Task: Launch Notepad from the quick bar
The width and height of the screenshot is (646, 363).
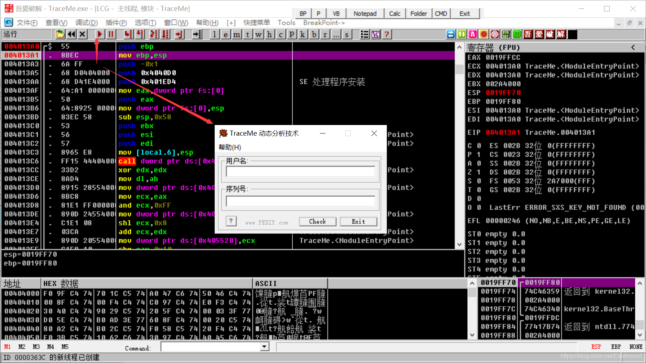Action: [365, 14]
